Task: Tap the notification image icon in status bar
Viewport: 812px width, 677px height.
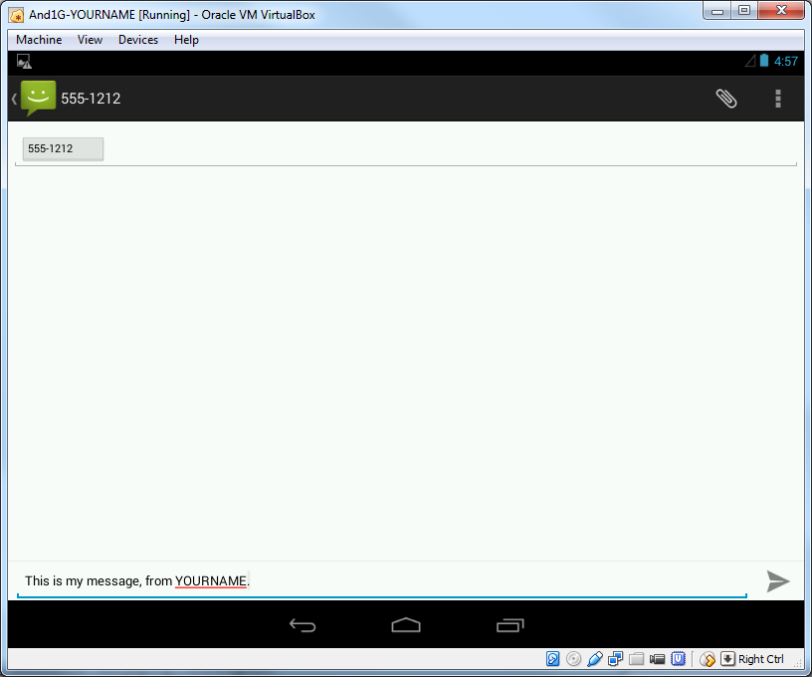Action: click(x=24, y=62)
